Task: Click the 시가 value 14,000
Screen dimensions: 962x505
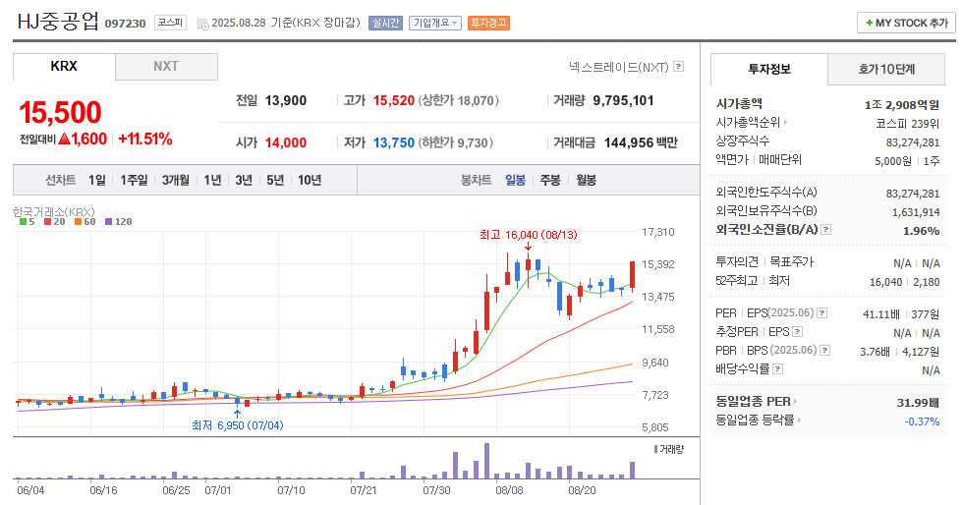Action: (286, 142)
